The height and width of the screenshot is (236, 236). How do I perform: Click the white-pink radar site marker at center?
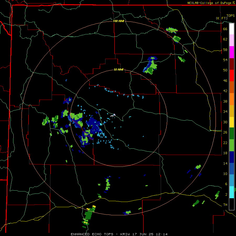click(x=113, y=115)
